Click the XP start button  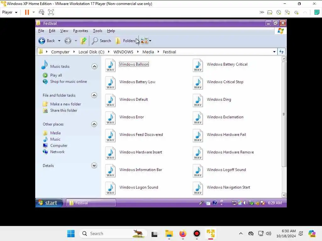click(49, 203)
